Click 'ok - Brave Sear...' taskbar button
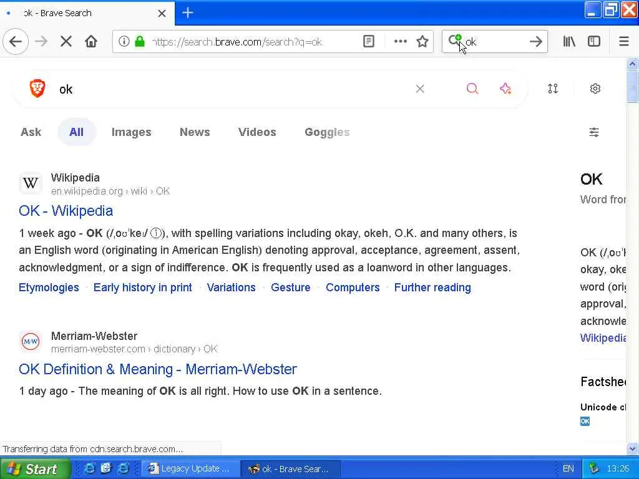The width and height of the screenshot is (639, 479). pyautogui.click(x=290, y=469)
